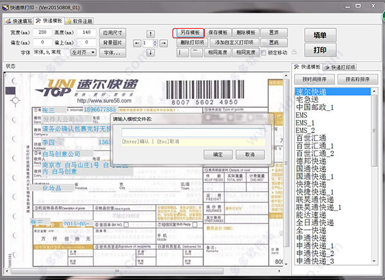Select 联昊通快递_1 in template list

coord(332,207)
